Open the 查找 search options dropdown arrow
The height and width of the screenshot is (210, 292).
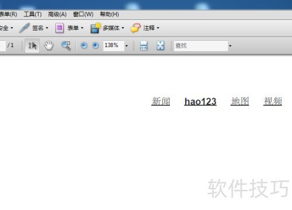click(230, 46)
